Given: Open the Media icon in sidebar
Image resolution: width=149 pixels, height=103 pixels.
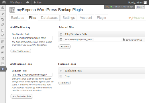Looking at the screenshot, I should point(3,19).
